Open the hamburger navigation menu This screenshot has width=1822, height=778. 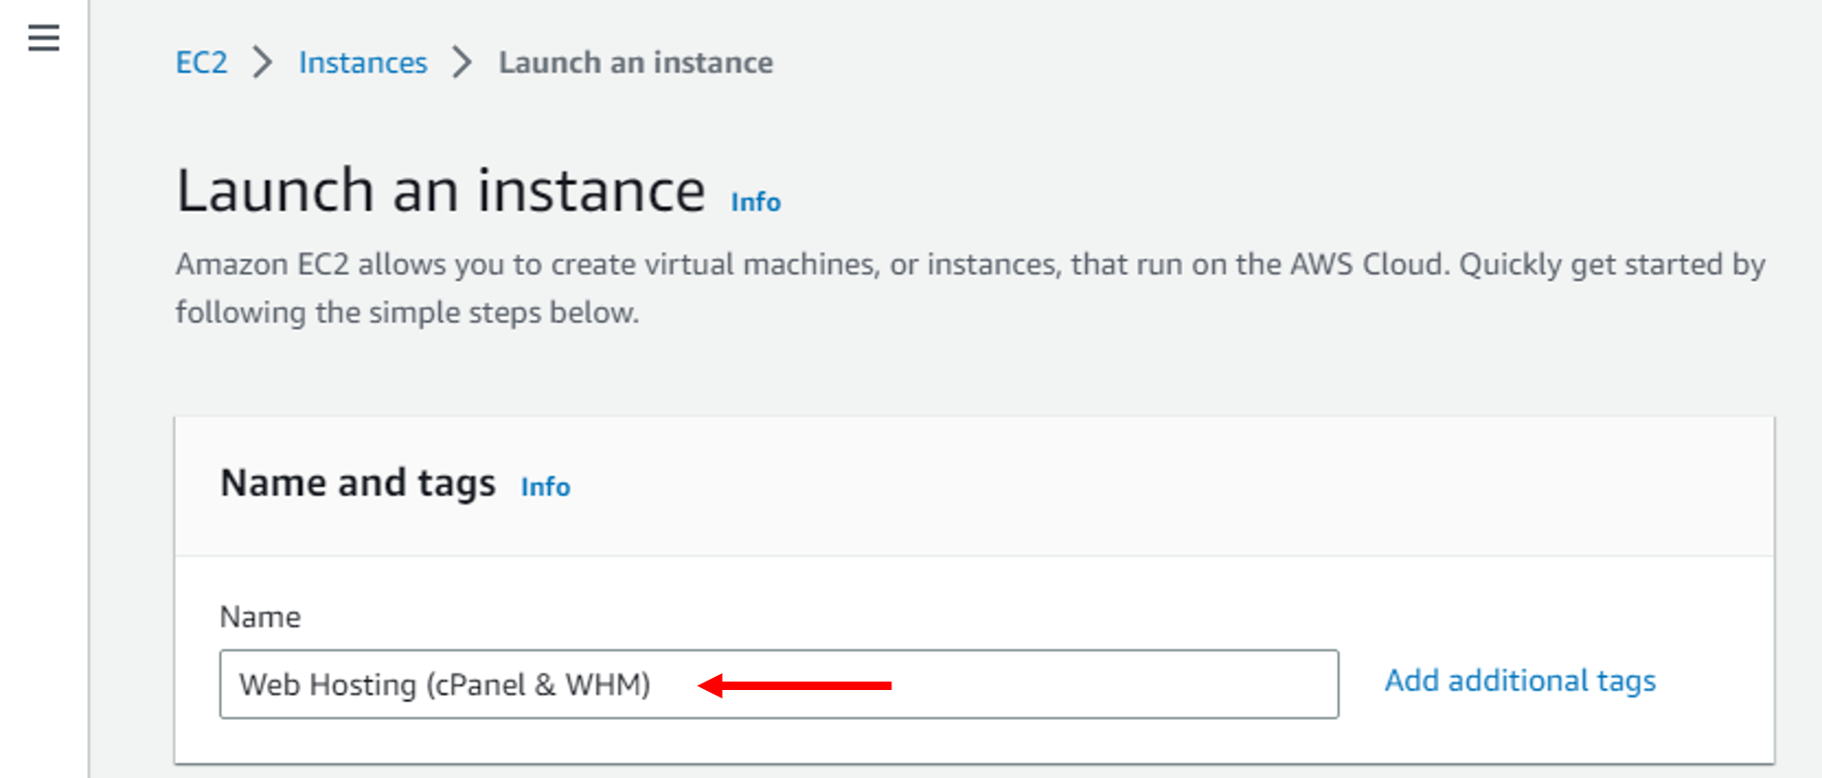[x=43, y=38]
